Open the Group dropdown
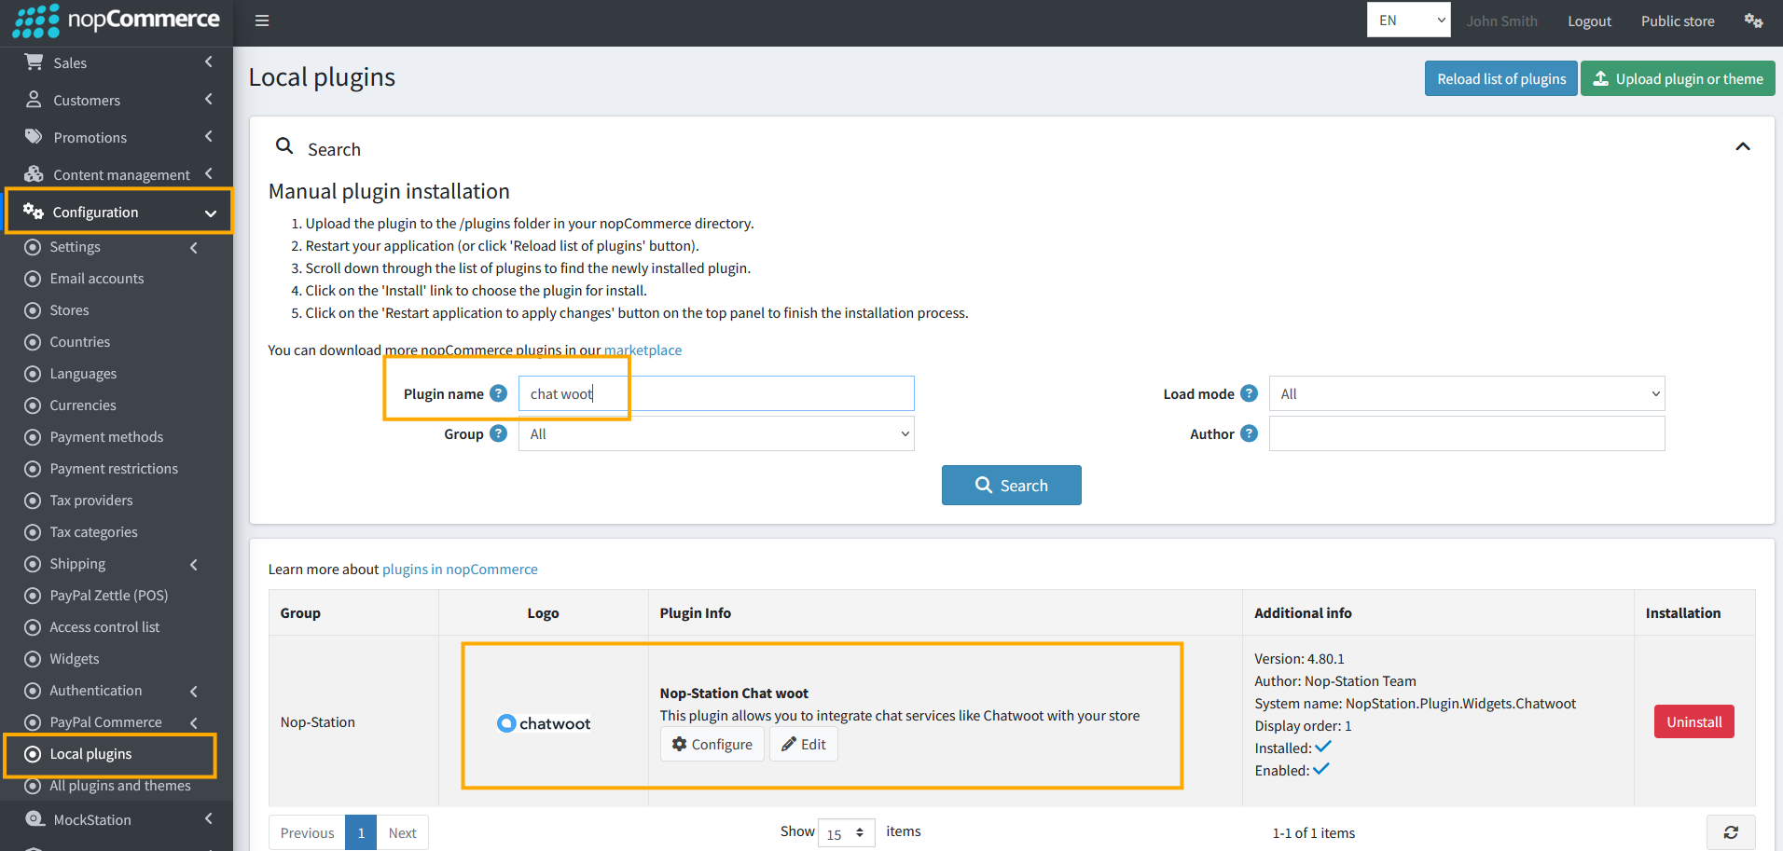The image size is (1783, 851). click(x=716, y=433)
